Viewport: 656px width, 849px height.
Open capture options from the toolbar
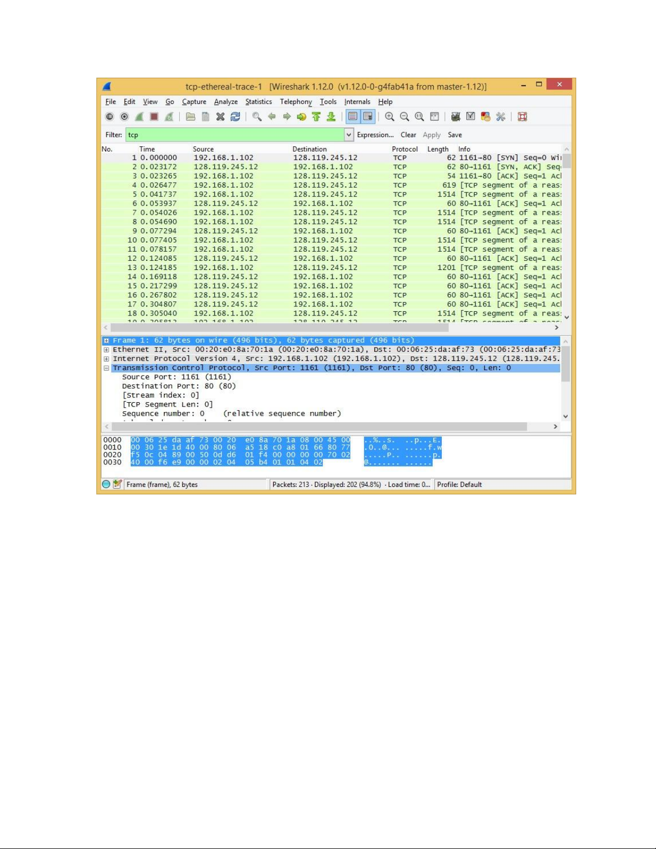click(x=125, y=117)
